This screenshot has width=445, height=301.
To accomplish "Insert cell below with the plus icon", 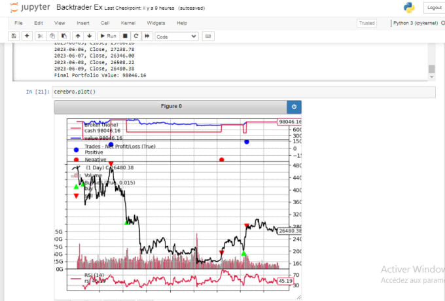I will tap(27, 36).
